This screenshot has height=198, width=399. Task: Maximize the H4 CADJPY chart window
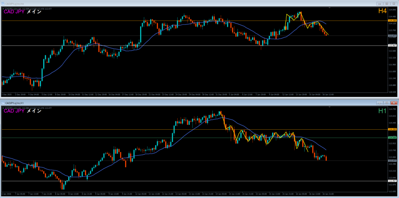click(x=386, y=4)
